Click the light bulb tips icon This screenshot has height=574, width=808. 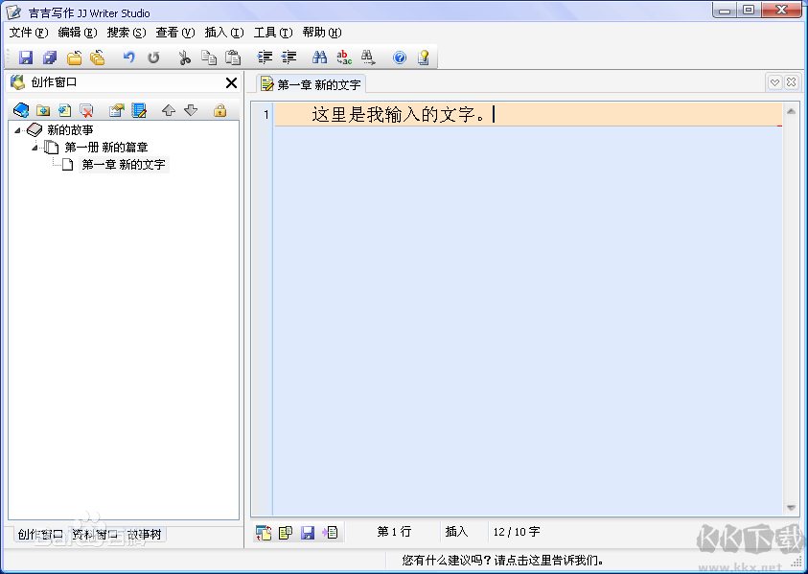[x=424, y=57]
